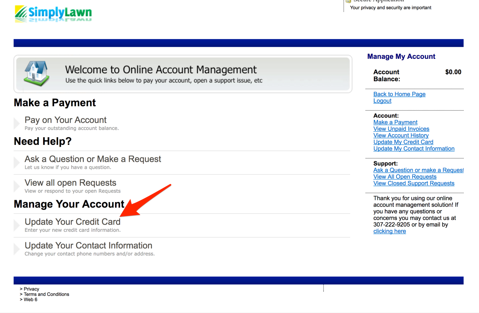Click 'View or respond to your open Requests'
Viewport: 479px width, 313px height.
click(72, 191)
